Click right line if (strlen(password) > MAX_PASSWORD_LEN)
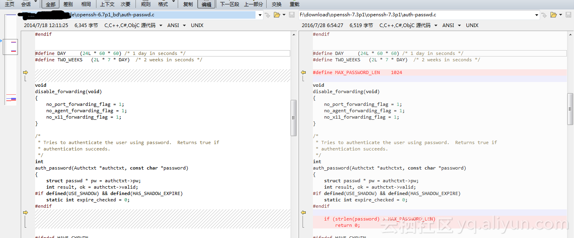The image size is (574, 238). (379, 219)
